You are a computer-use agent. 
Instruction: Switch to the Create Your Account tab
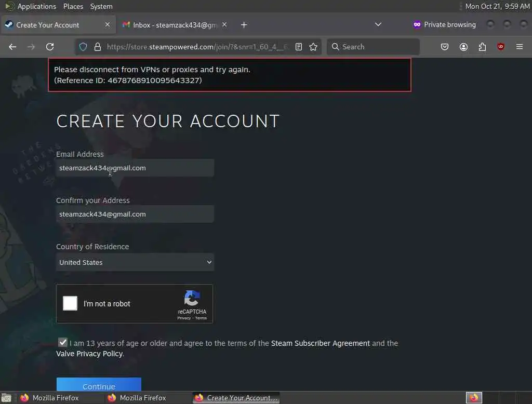[x=58, y=25]
